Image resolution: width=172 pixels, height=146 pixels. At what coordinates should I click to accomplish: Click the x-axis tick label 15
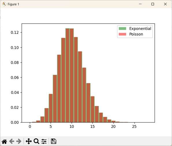92,126
